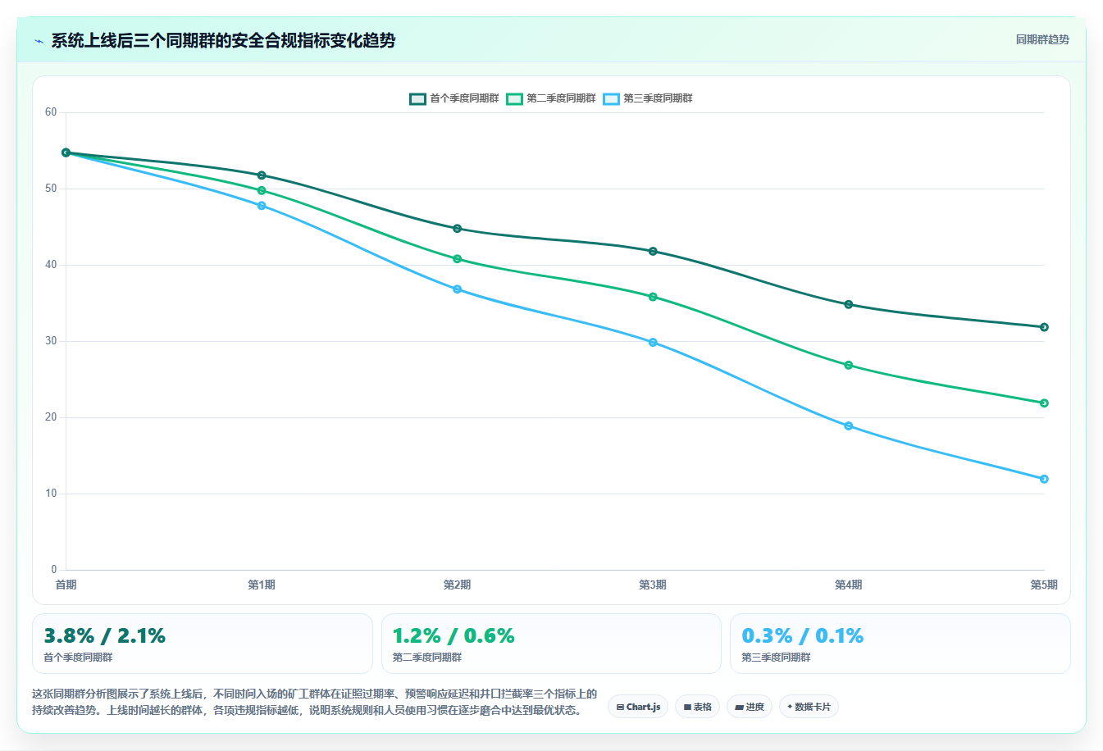Click the chart title 系统上线后三个同期群
The height and width of the screenshot is (751, 1103).
pos(223,40)
